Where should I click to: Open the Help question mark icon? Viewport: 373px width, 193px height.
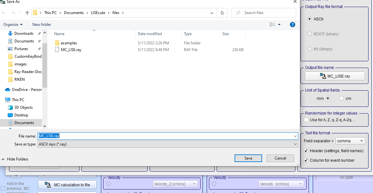[x=292, y=25]
